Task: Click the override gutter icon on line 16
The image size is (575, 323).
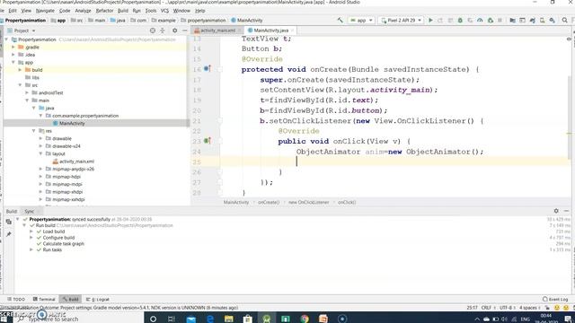Action: click(x=208, y=68)
